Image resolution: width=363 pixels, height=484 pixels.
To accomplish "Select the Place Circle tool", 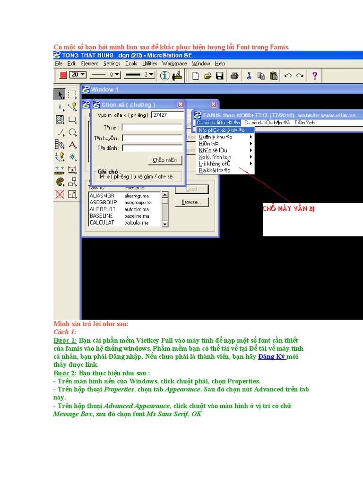I will point(72,132).
